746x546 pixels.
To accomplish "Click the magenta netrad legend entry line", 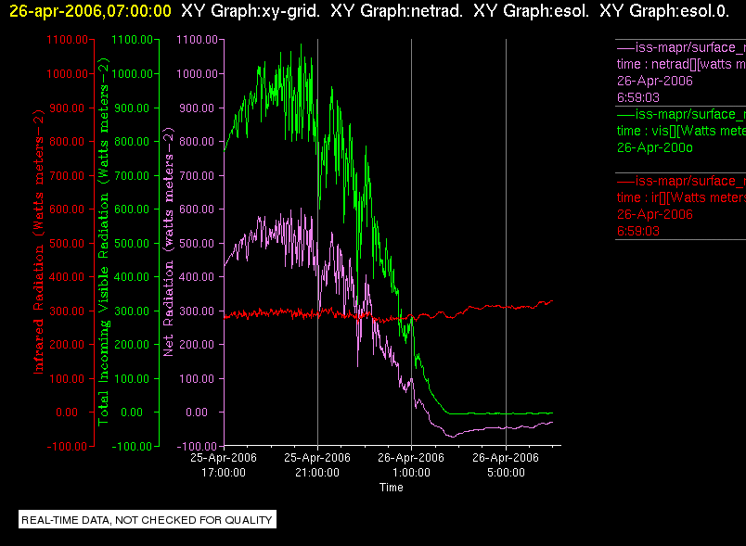I will [x=681, y=47].
